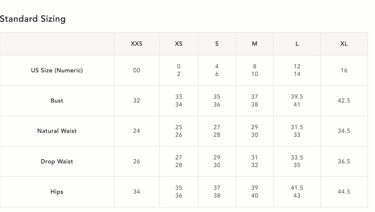Select the XS column header

[179, 44]
